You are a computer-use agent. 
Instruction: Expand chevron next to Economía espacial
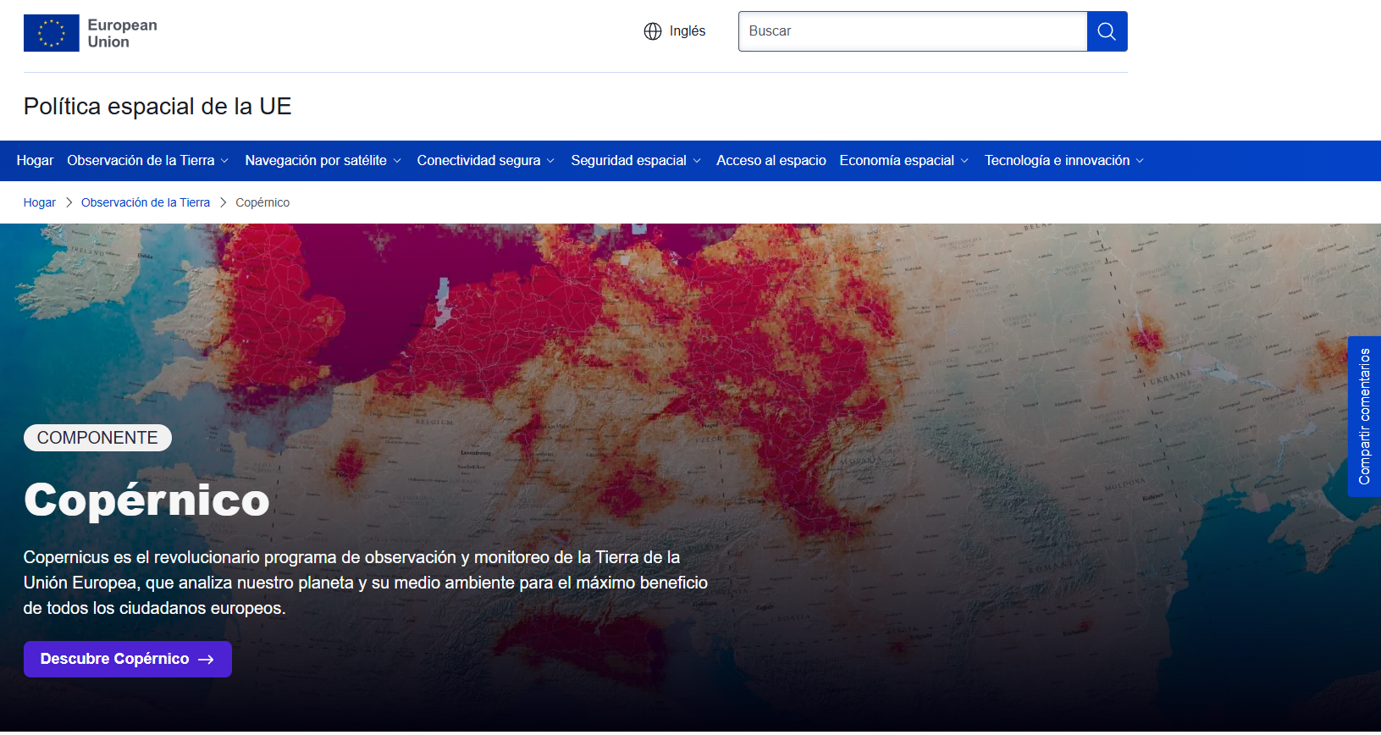point(964,161)
